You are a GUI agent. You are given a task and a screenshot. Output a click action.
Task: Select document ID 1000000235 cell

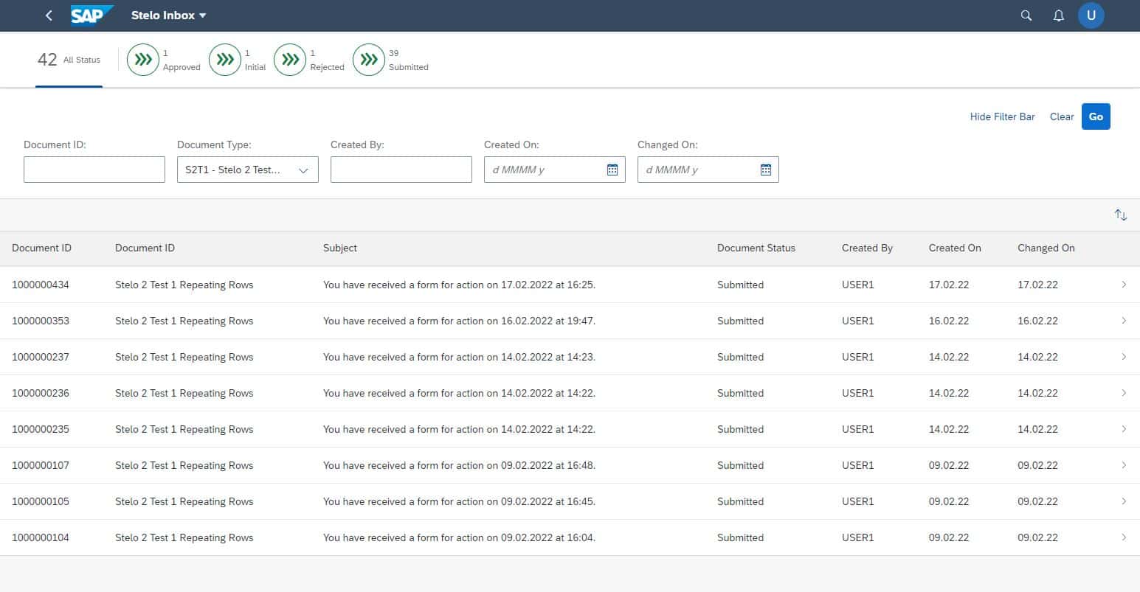[41, 429]
